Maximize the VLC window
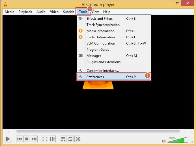The width and height of the screenshot is (196, 146). point(178,3)
